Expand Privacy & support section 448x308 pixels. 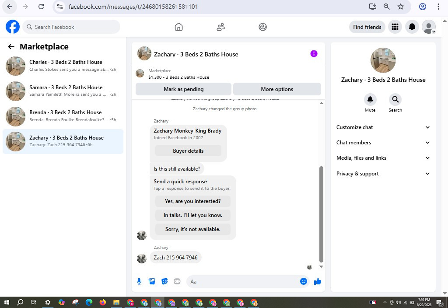pyautogui.click(x=383, y=174)
